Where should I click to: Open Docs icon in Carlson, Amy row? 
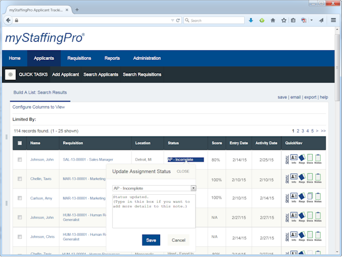tap(310, 198)
